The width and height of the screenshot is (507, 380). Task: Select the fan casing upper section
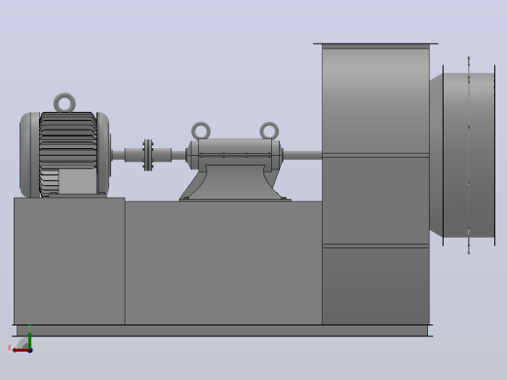(x=375, y=101)
